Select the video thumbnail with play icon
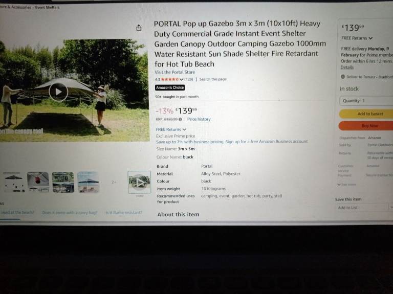Image resolution: width=393 pixels, height=294 pixels. pos(139,182)
